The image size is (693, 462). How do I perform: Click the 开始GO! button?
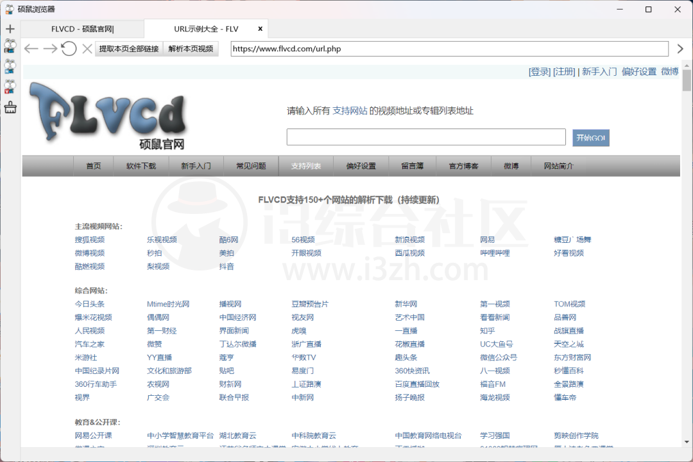(x=590, y=138)
